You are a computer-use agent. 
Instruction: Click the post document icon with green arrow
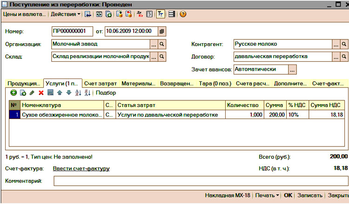[x=119, y=14]
